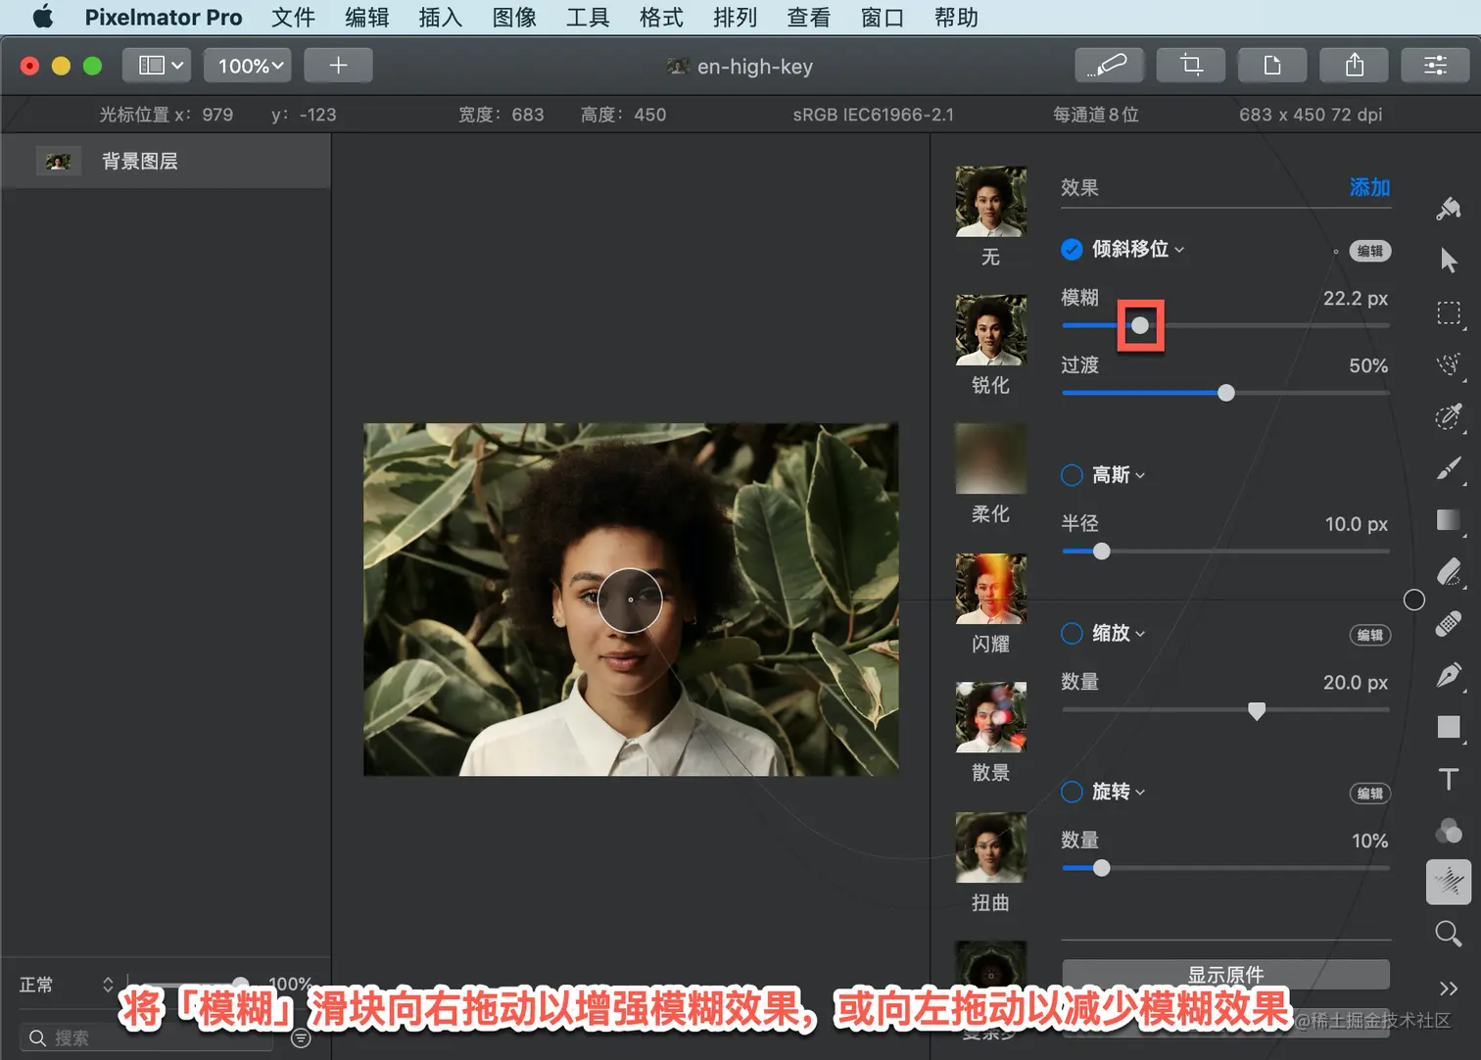Select the Quick Selection tool
1481x1060 pixels.
[x=1449, y=364]
